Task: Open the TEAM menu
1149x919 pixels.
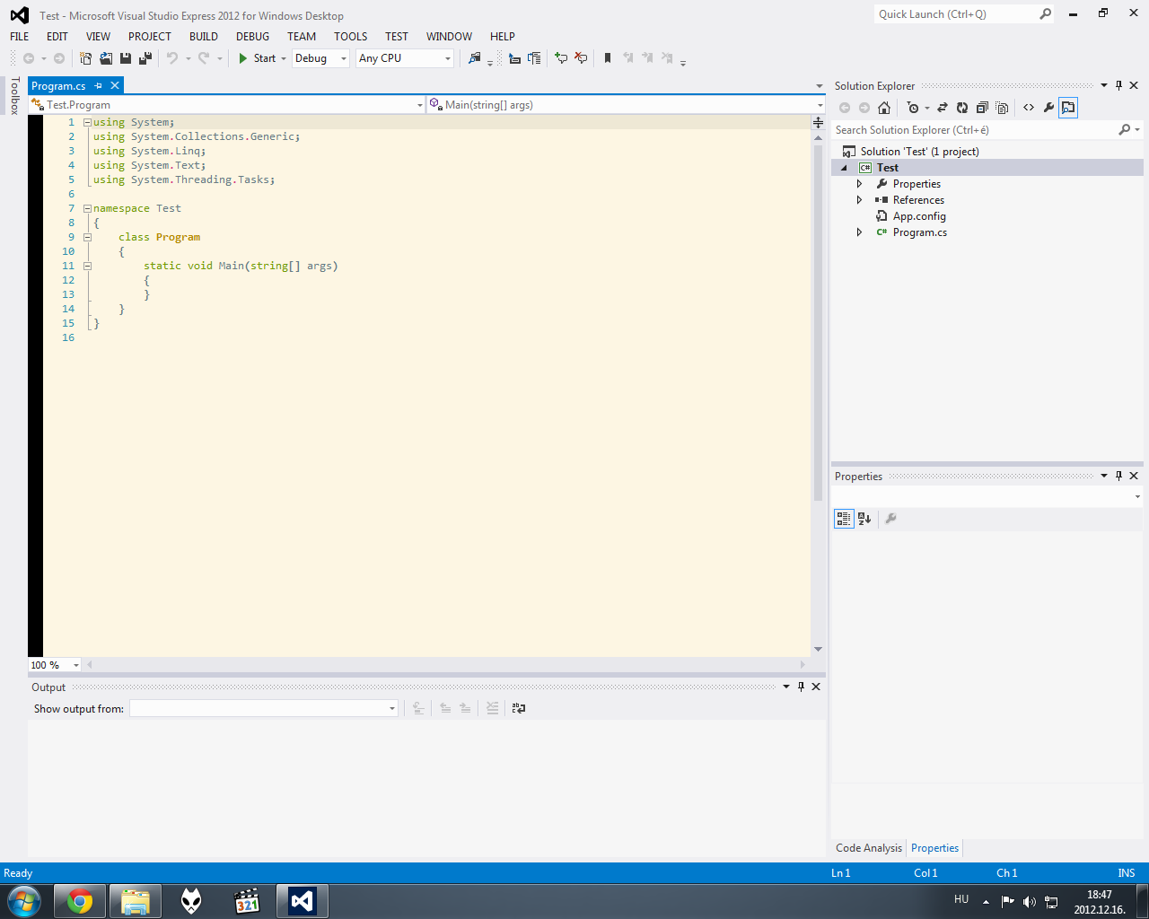Action: pyautogui.click(x=302, y=37)
